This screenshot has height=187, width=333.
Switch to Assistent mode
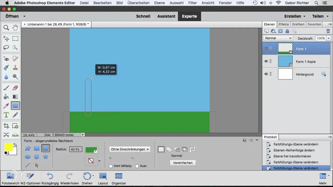(x=166, y=16)
